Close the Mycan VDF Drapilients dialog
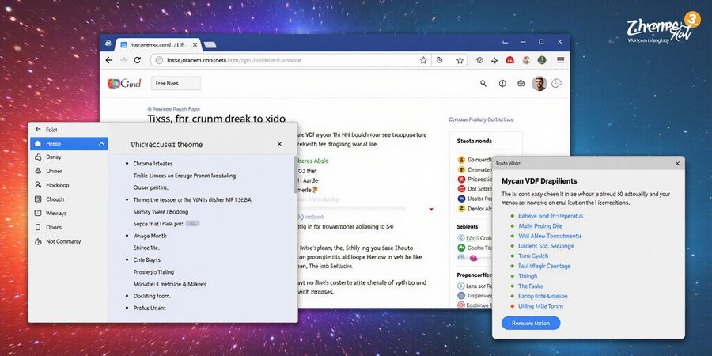This screenshot has width=712, height=356. [677, 164]
